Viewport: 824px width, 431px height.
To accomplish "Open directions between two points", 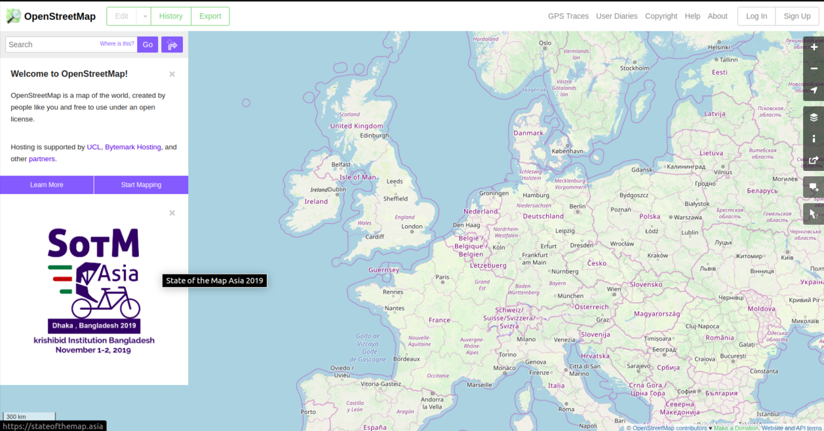I will tap(172, 45).
